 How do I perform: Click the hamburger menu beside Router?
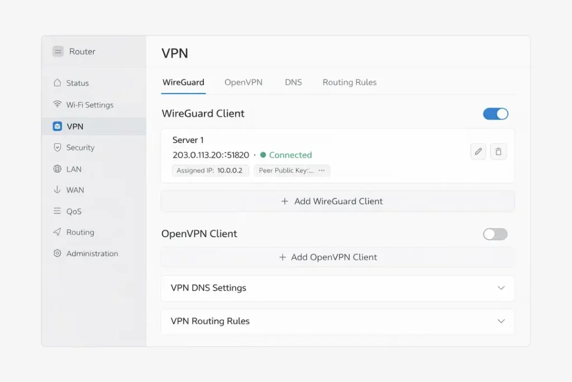coord(58,51)
